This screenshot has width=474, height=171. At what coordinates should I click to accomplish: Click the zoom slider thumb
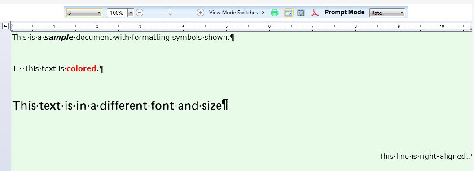(170, 12)
